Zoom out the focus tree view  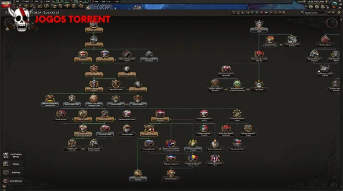coord(329,13)
